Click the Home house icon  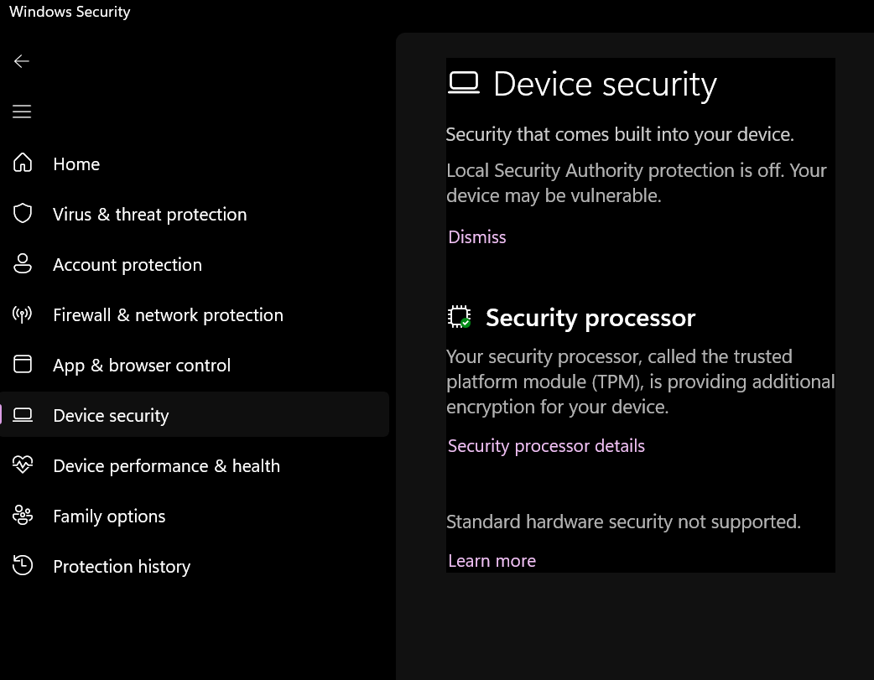[23, 164]
